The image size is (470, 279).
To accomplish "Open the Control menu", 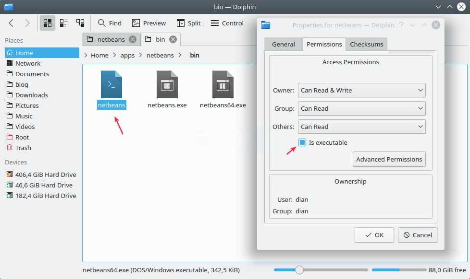I will tap(226, 23).
